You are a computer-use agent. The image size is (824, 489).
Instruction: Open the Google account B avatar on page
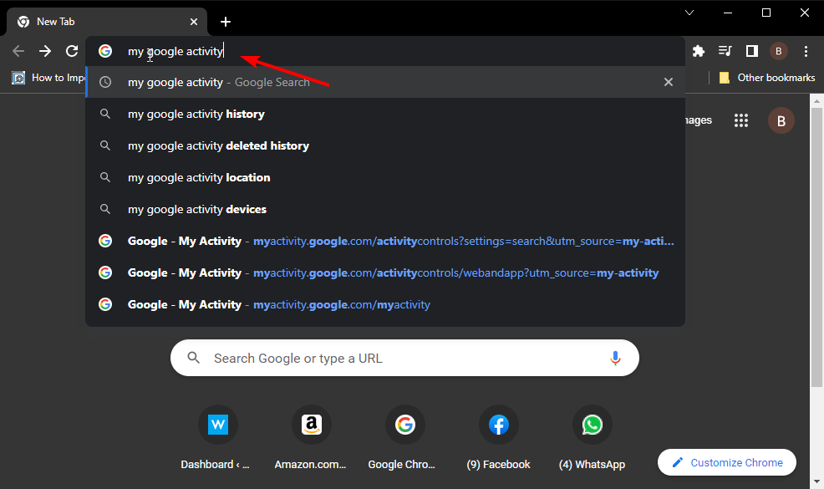point(781,120)
